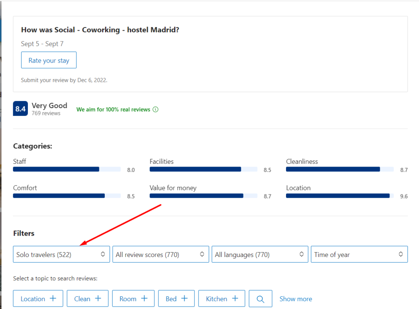Click the Location category rating bar
Screen dimensions: 419x309
340,196
